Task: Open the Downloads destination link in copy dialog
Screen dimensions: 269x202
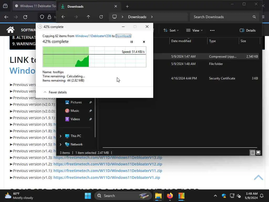Action: 123,36
